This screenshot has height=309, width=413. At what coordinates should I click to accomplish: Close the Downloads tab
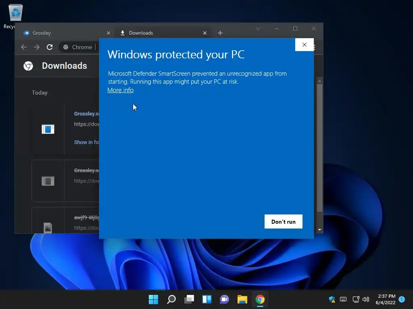(205, 33)
